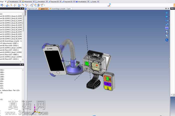Click the Système vertical side tab
This screenshot has width=175, height=116.
click(25, 12)
